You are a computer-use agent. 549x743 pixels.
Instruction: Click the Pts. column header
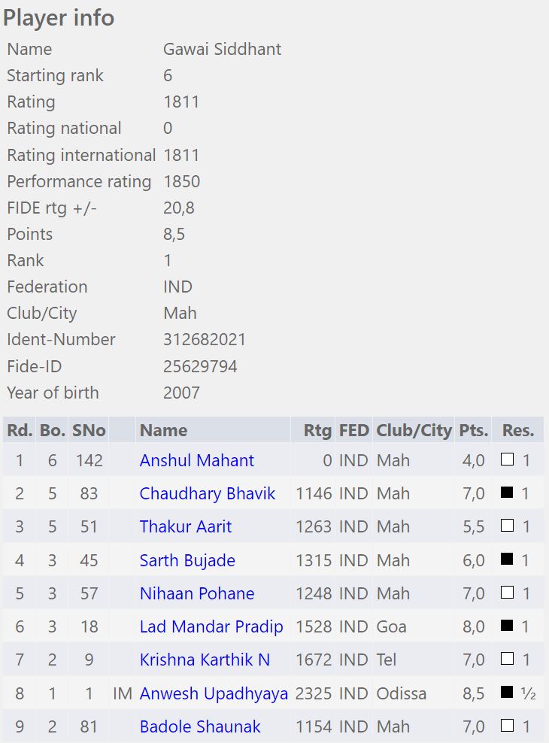click(x=474, y=430)
